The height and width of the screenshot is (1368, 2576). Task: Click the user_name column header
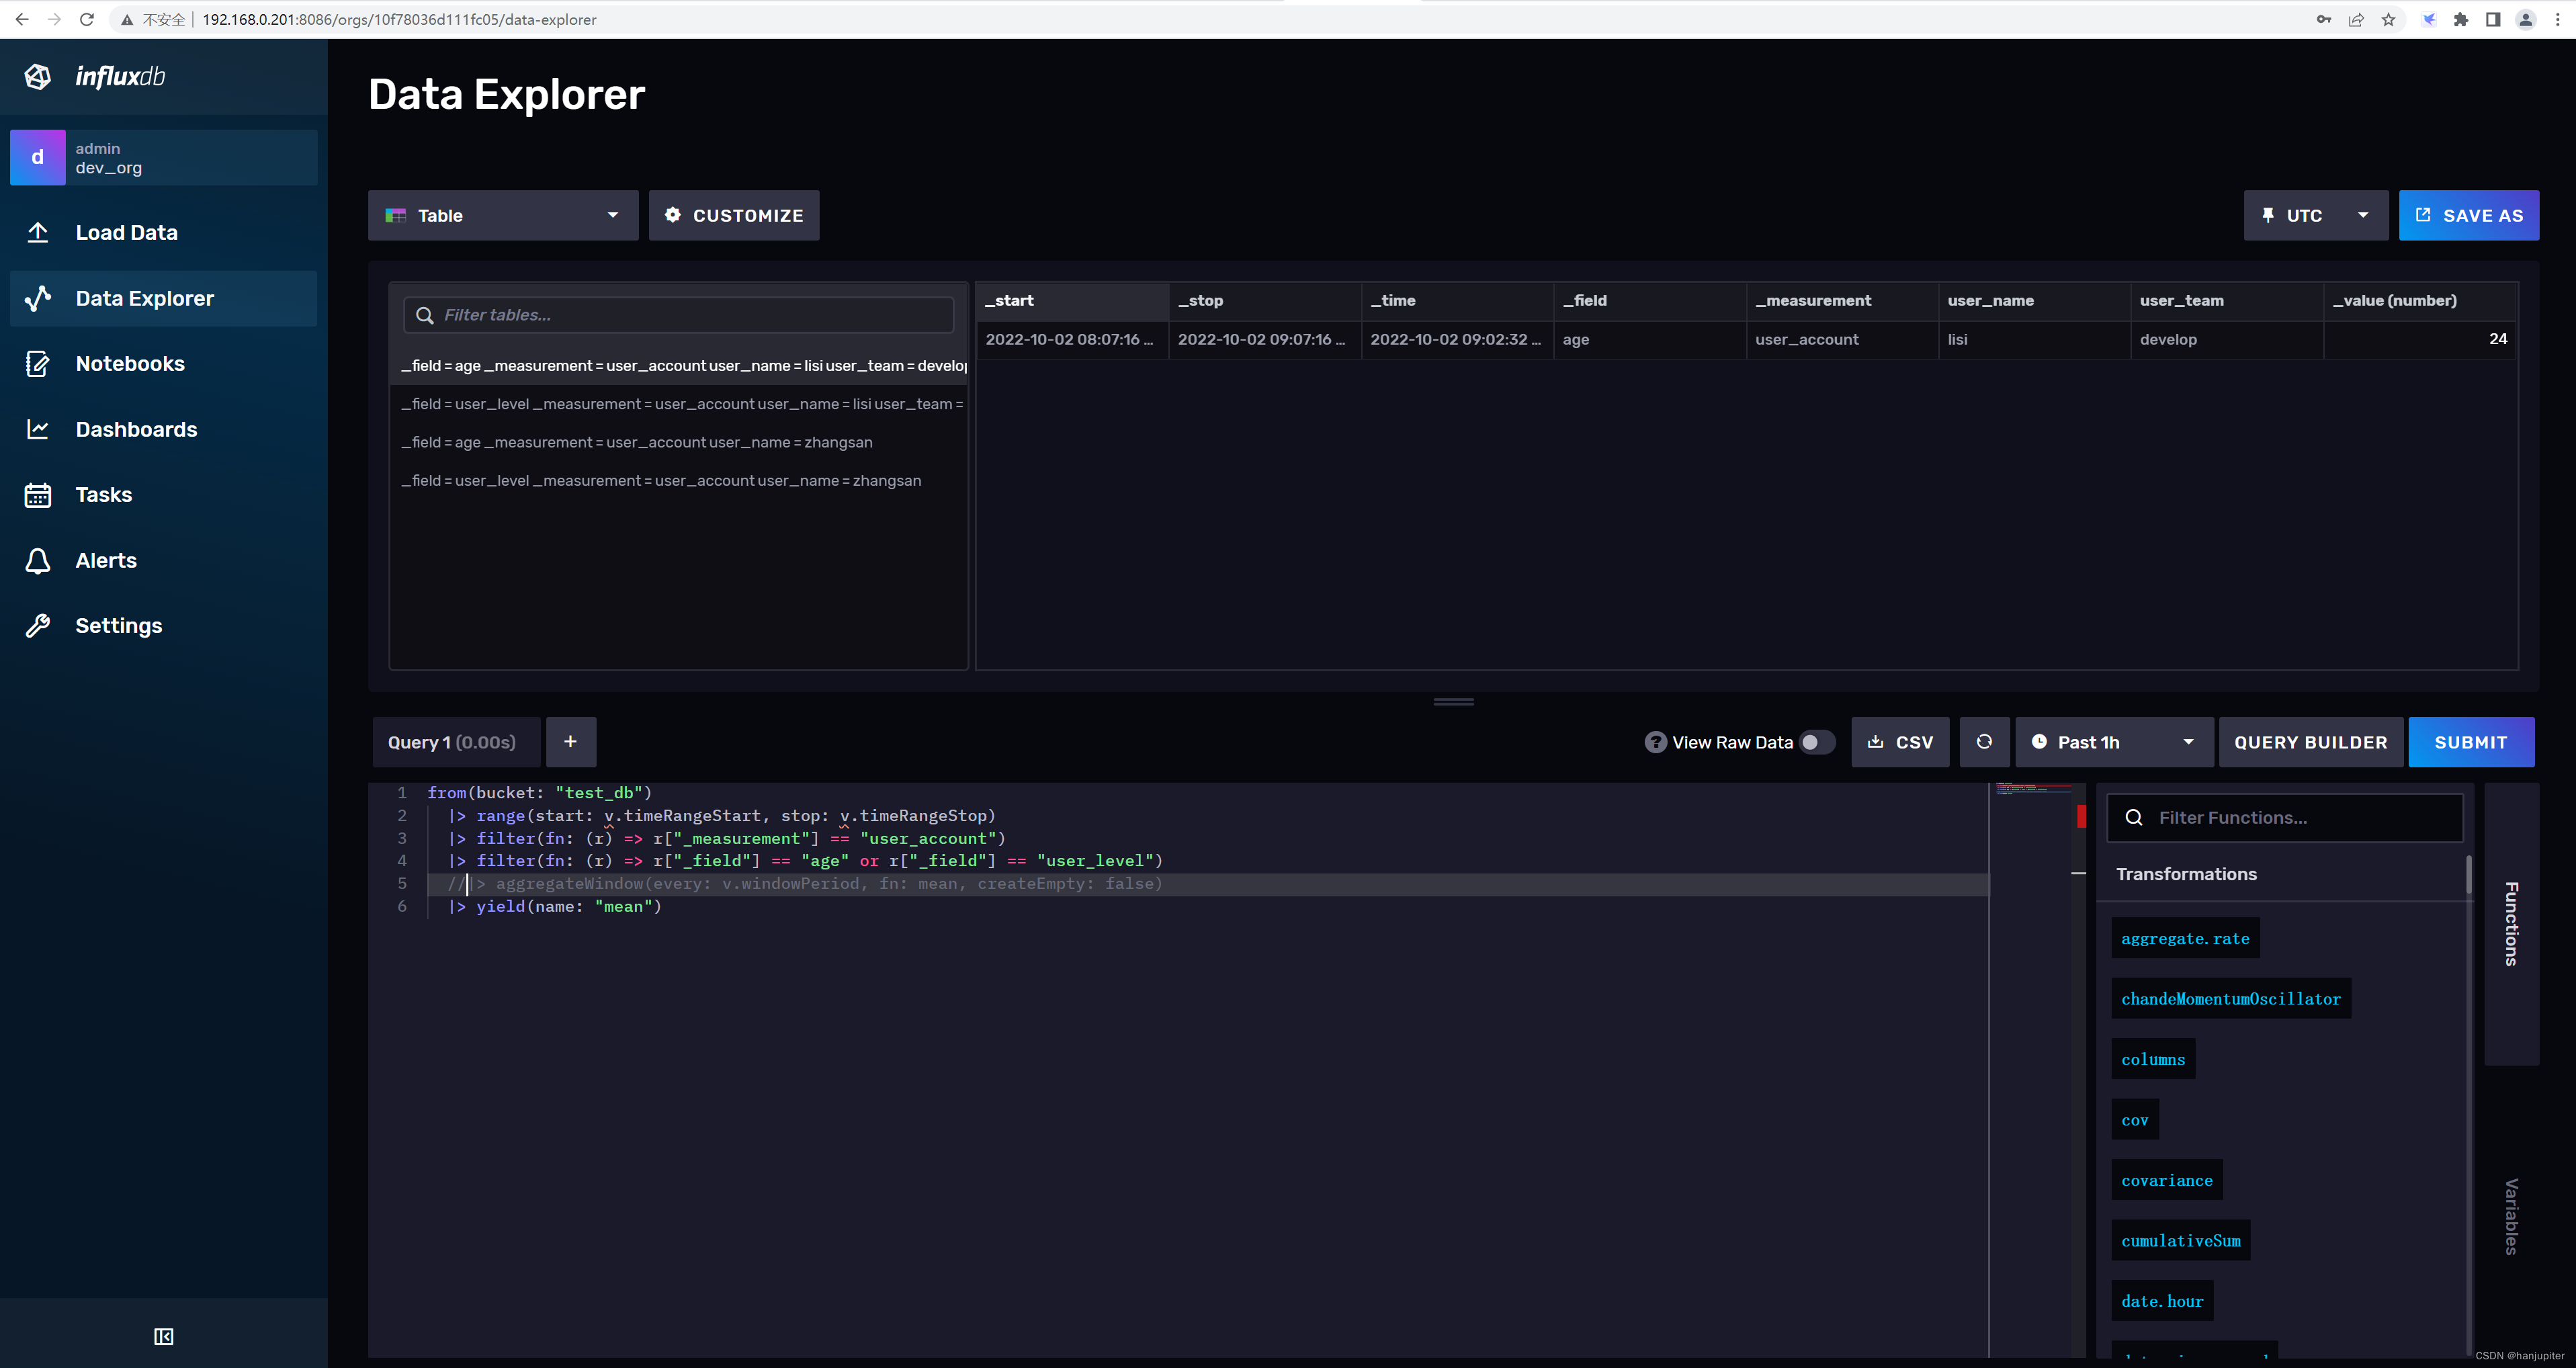tap(2034, 301)
